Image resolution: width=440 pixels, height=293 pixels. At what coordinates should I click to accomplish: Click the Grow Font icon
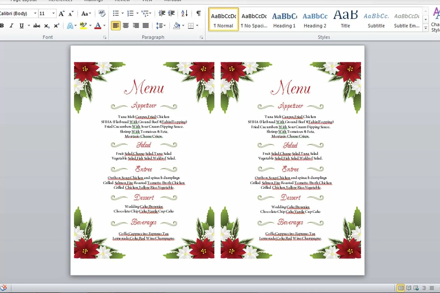[61, 13]
